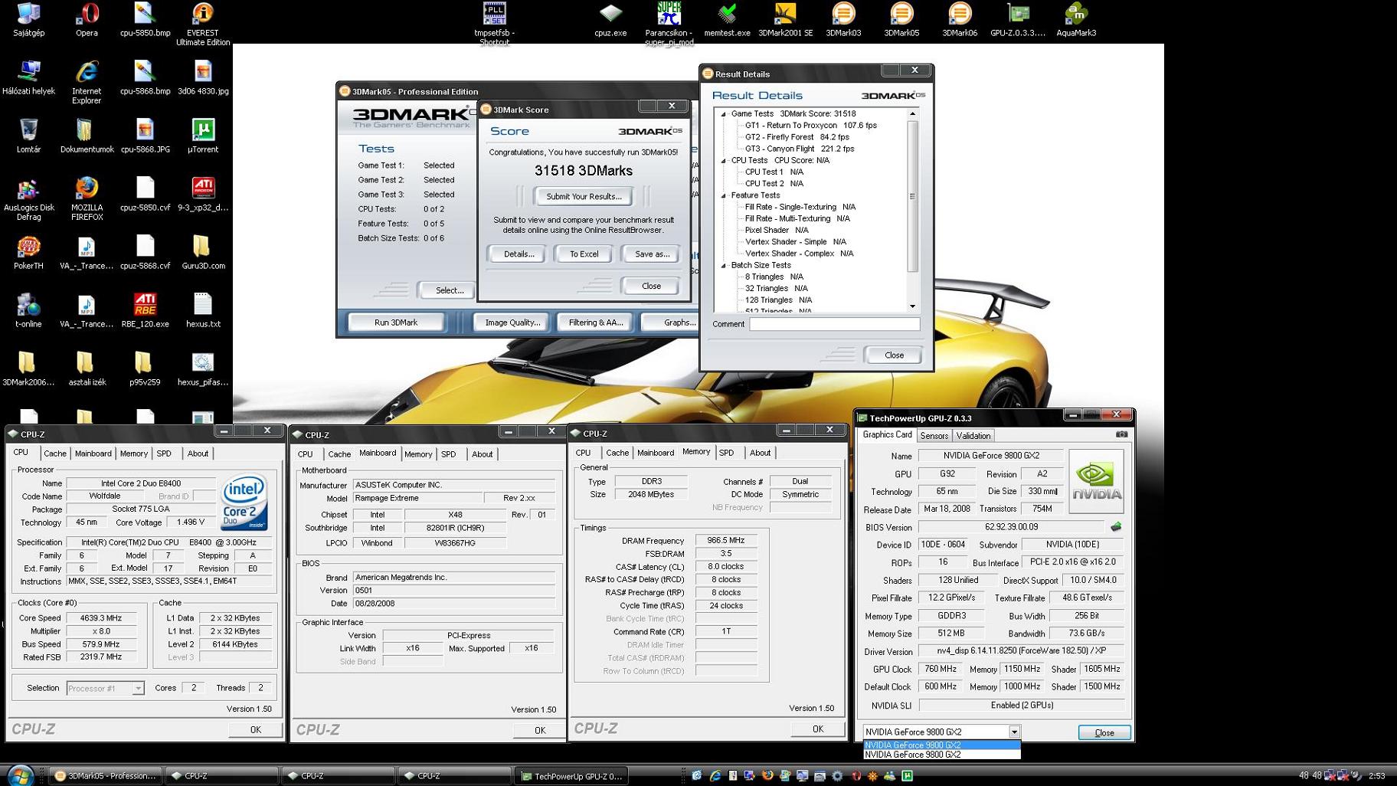Select GT1 - Return To Proxycon row
Viewport: 1397px width, 786px height.
click(x=810, y=125)
